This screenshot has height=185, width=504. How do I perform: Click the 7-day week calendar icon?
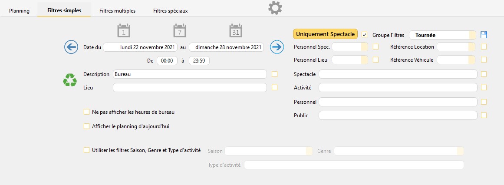[180, 31]
